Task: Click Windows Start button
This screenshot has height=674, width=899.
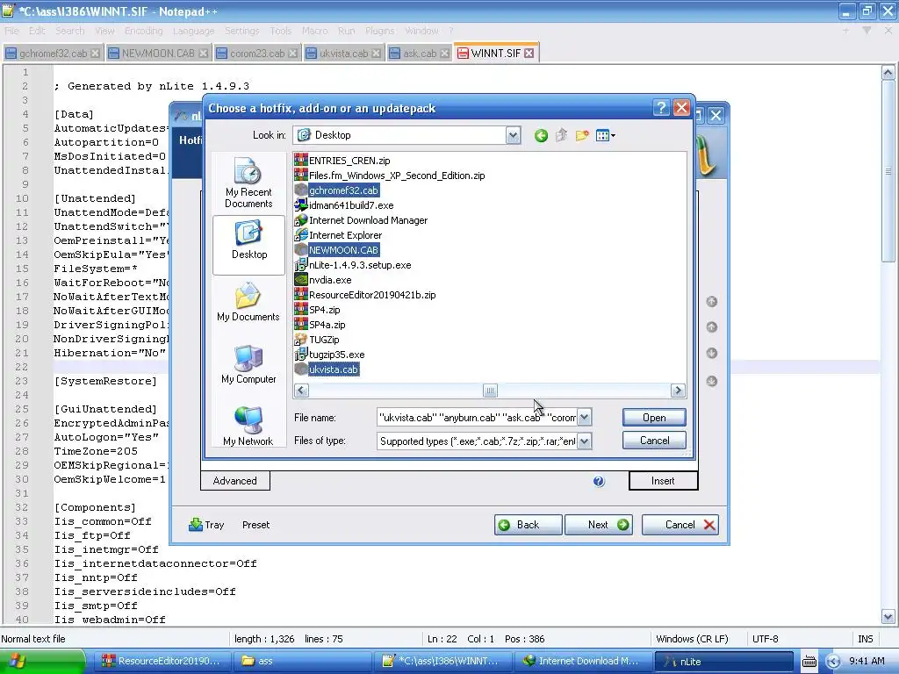Action: (42, 662)
